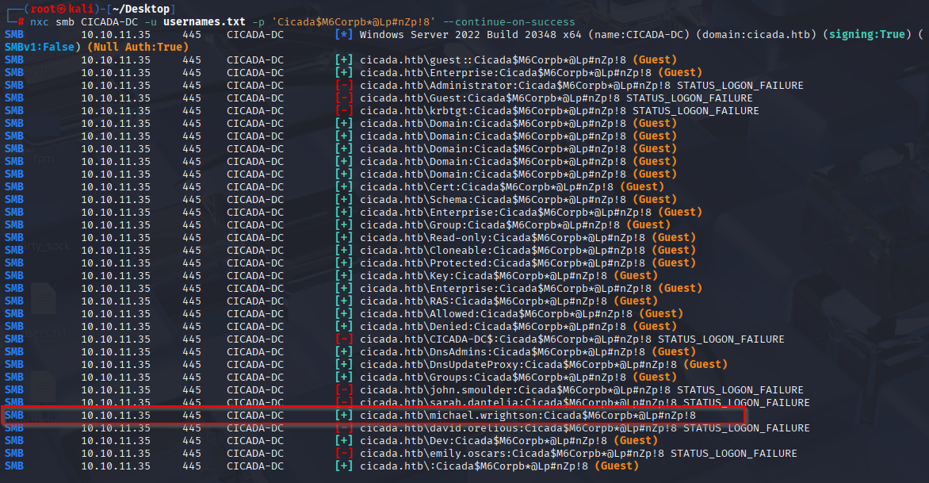The height and width of the screenshot is (483, 929).
Task: Click the [*] marker on the Windows Server line
Action: tap(344, 34)
